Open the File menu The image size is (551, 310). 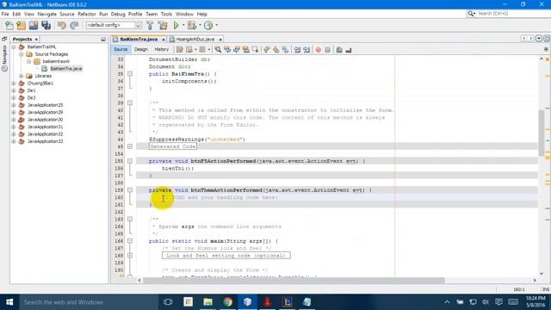point(5,14)
